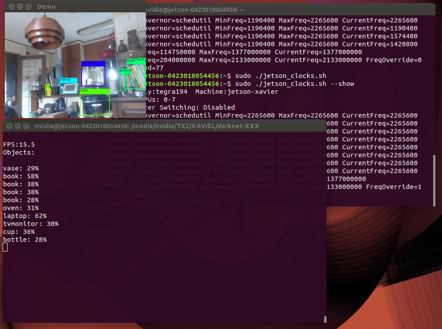This screenshot has height=329, width=442.
Task: Click the laptop detection box in Demo
Action: pos(68,85)
